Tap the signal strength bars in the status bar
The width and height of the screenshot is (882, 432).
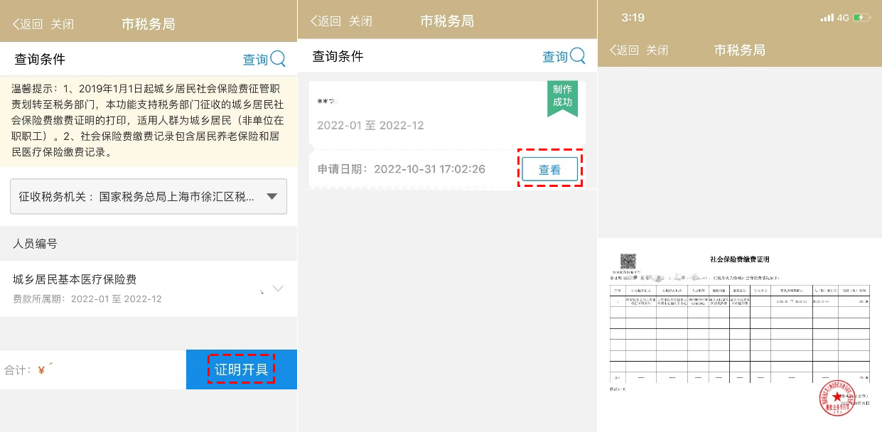[x=827, y=18]
